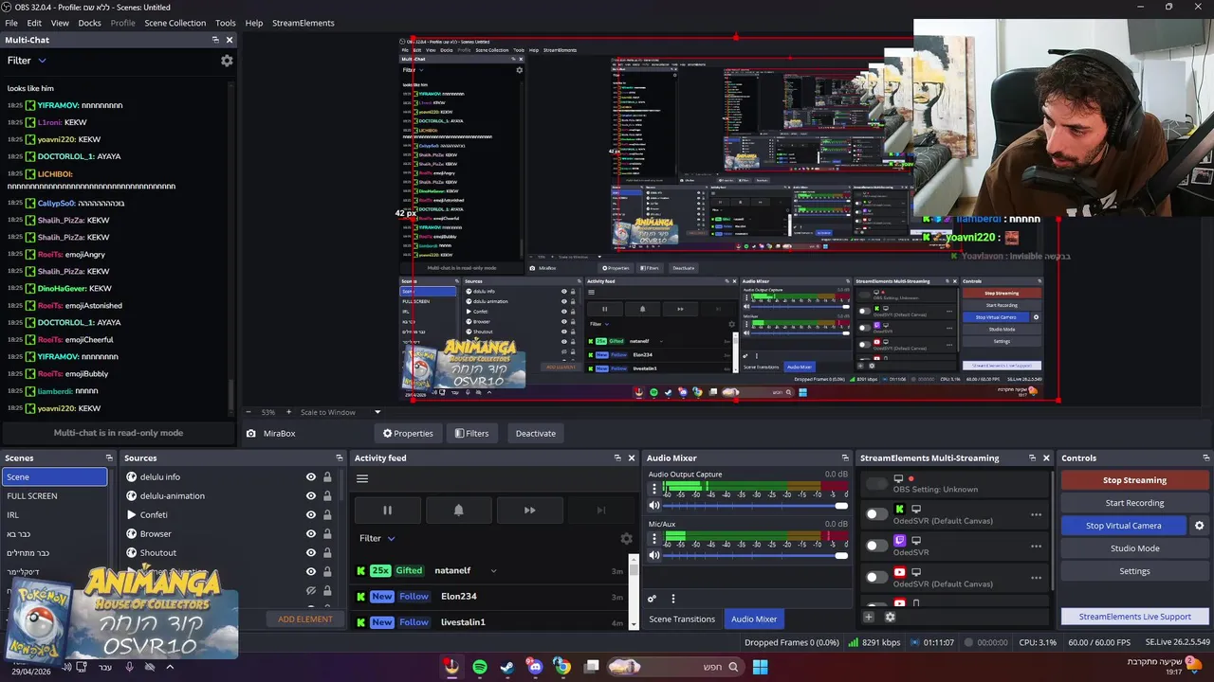1214x682 pixels.
Task: Click Start Recording
Action: click(x=1134, y=503)
